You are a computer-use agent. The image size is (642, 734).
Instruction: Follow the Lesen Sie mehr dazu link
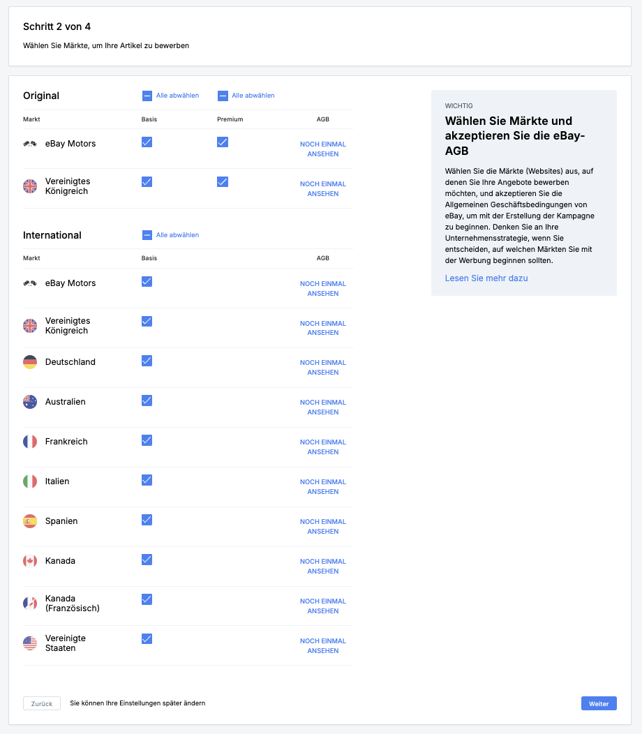(x=486, y=278)
